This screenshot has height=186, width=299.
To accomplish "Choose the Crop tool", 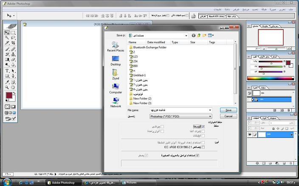I will [14, 43].
